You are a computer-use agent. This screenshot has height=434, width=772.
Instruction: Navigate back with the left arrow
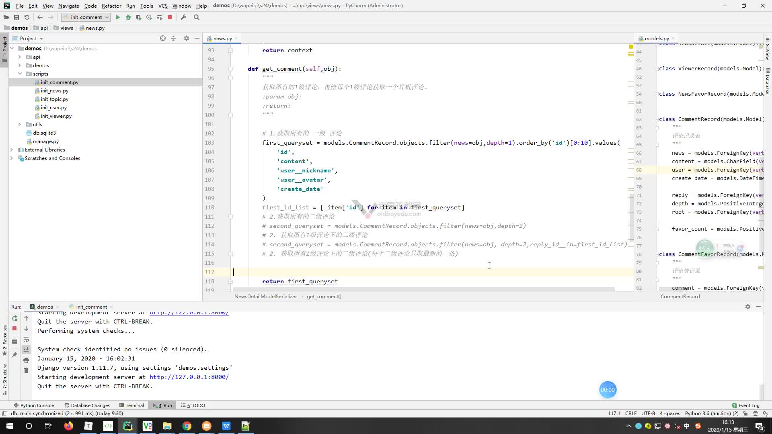40,17
